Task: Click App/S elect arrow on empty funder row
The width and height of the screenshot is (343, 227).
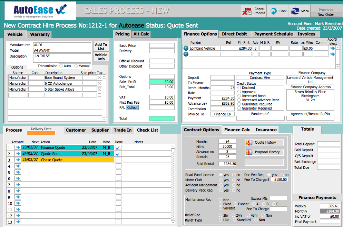Action: (332, 54)
